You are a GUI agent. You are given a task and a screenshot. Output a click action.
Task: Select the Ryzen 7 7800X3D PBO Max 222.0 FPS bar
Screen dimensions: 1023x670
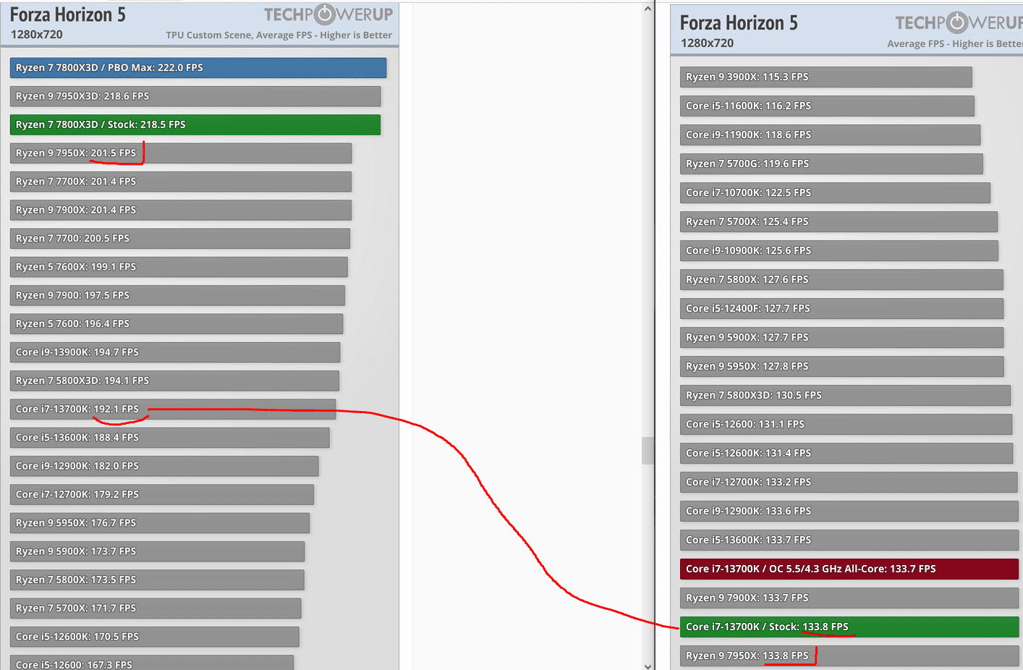tap(198, 68)
